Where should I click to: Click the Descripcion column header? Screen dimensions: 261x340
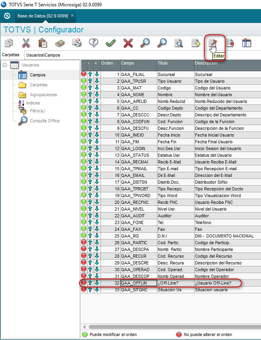(227, 65)
